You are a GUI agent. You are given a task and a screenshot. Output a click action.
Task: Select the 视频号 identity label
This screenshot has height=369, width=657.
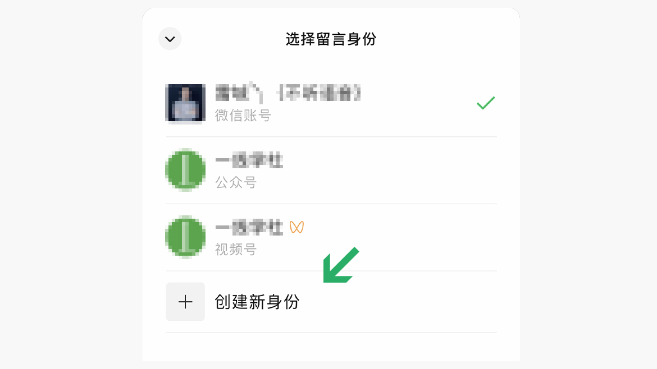[x=235, y=250]
